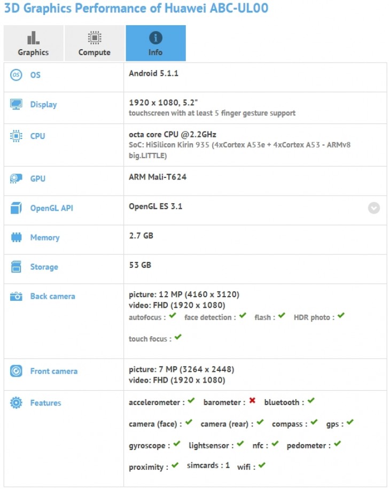389x489 pixels.
Task: Select the Info tab
Action: tap(155, 43)
